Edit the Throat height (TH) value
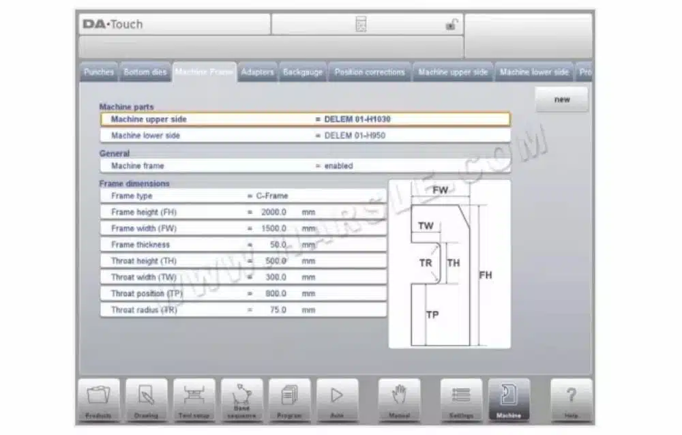Viewport: 682px width, 435px height. coord(243,261)
